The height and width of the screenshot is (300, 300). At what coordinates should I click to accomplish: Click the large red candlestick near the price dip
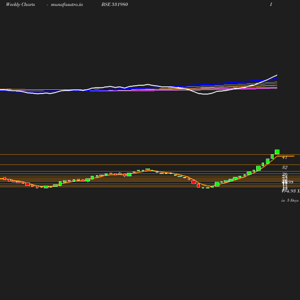click(x=194, y=182)
